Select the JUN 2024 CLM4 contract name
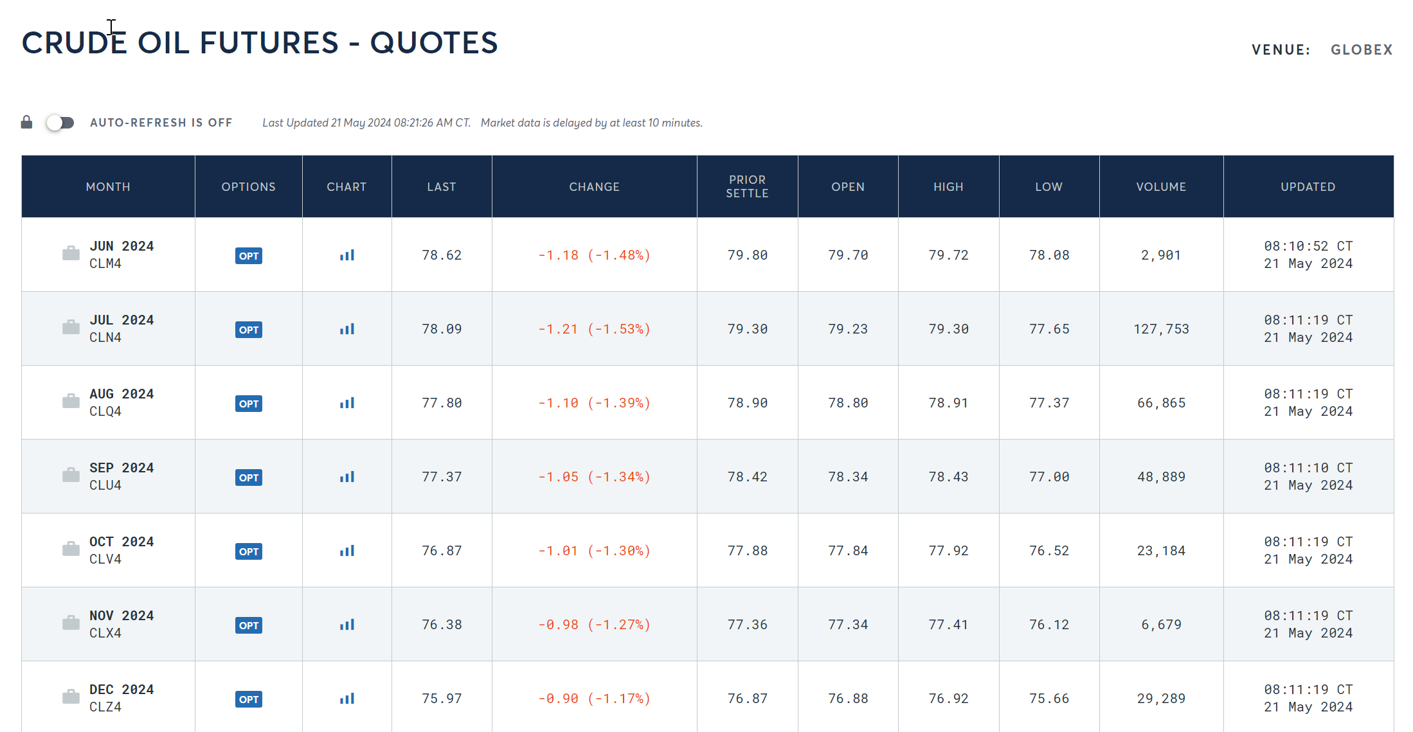Screen dimensions: 1413x732 click(122, 254)
